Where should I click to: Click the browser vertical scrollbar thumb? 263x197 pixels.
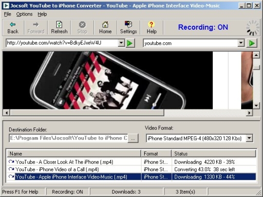coord(256,67)
